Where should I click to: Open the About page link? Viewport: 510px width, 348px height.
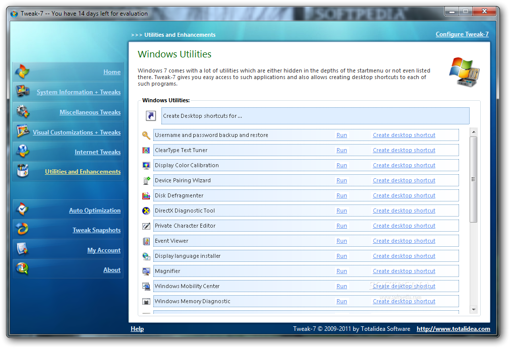111,270
